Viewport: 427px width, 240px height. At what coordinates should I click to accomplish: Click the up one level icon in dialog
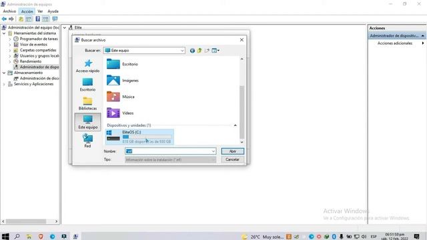point(199,51)
